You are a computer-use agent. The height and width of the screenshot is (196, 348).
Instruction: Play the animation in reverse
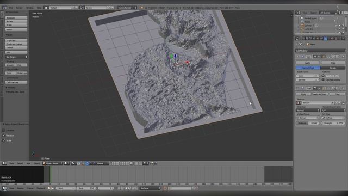[126, 188]
